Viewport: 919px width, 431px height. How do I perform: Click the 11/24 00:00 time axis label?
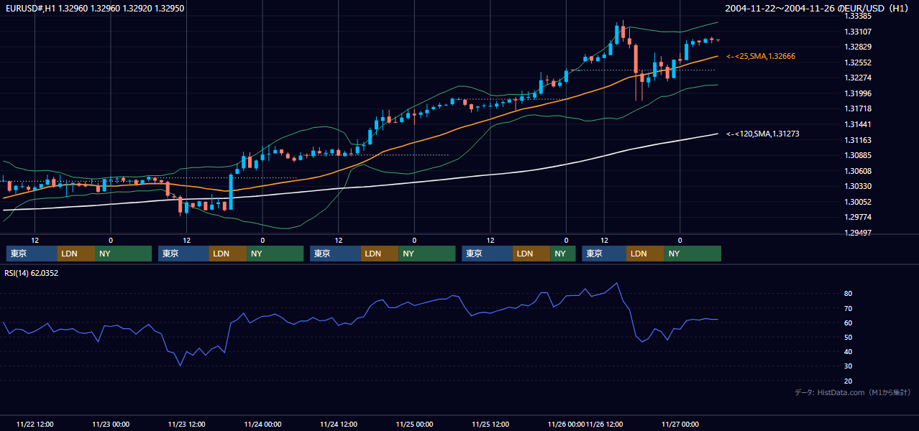point(262,424)
